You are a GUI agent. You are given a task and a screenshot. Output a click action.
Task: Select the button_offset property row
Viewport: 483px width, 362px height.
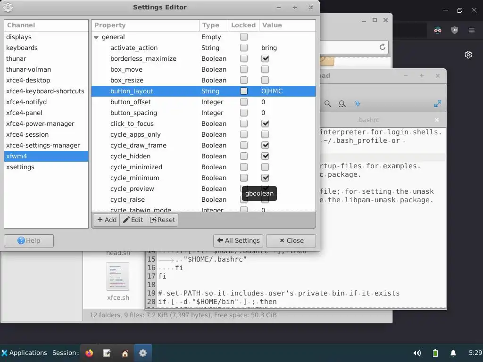[203, 102]
